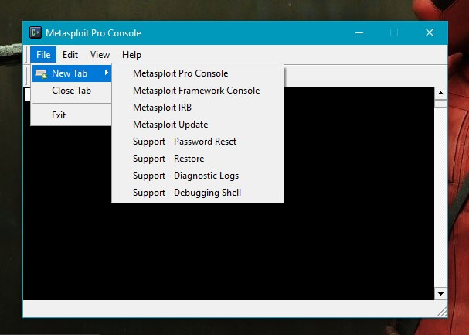The height and width of the screenshot is (335, 469).
Task: Open the Help menu
Action: coord(131,55)
